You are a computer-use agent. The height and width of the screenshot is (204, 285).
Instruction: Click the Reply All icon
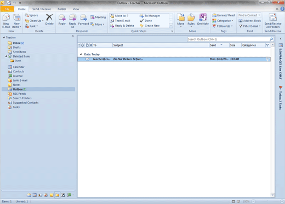pyautogui.click(x=72, y=18)
